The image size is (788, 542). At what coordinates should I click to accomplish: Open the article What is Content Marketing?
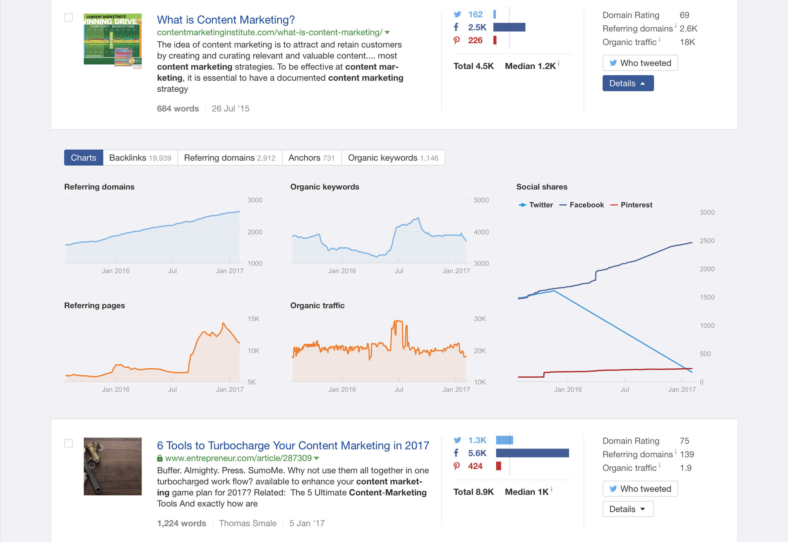(226, 19)
